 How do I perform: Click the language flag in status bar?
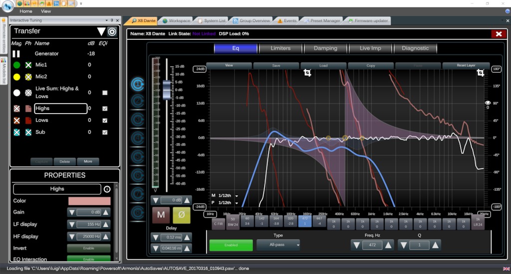click(x=506, y=269)
